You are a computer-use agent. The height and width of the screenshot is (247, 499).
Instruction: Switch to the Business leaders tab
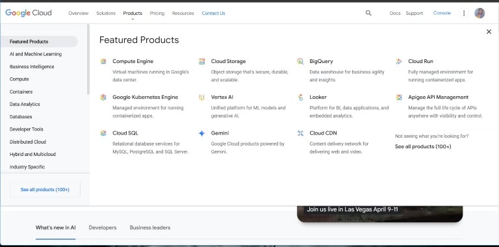point(150,227)
